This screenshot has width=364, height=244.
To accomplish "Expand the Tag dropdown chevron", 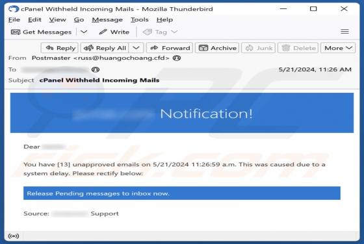I will (x=174, y=32).
